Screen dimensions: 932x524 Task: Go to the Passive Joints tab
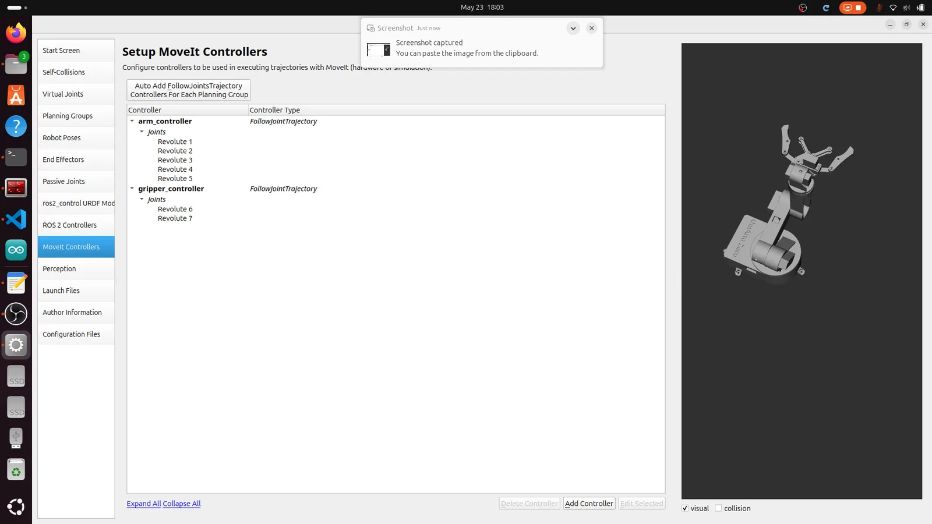coord(76,182)
